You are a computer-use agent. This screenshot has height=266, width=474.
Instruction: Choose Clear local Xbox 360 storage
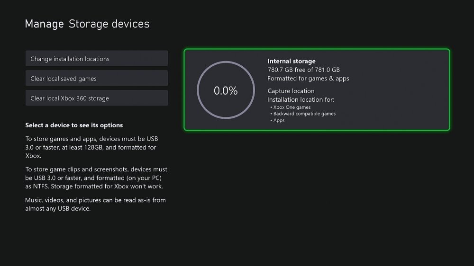coord(96,98)
